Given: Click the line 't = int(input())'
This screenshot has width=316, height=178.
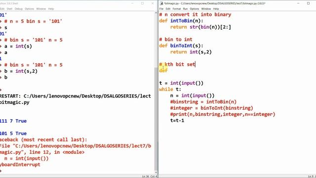Looking at the screenshot, I should tap(181, 83).
